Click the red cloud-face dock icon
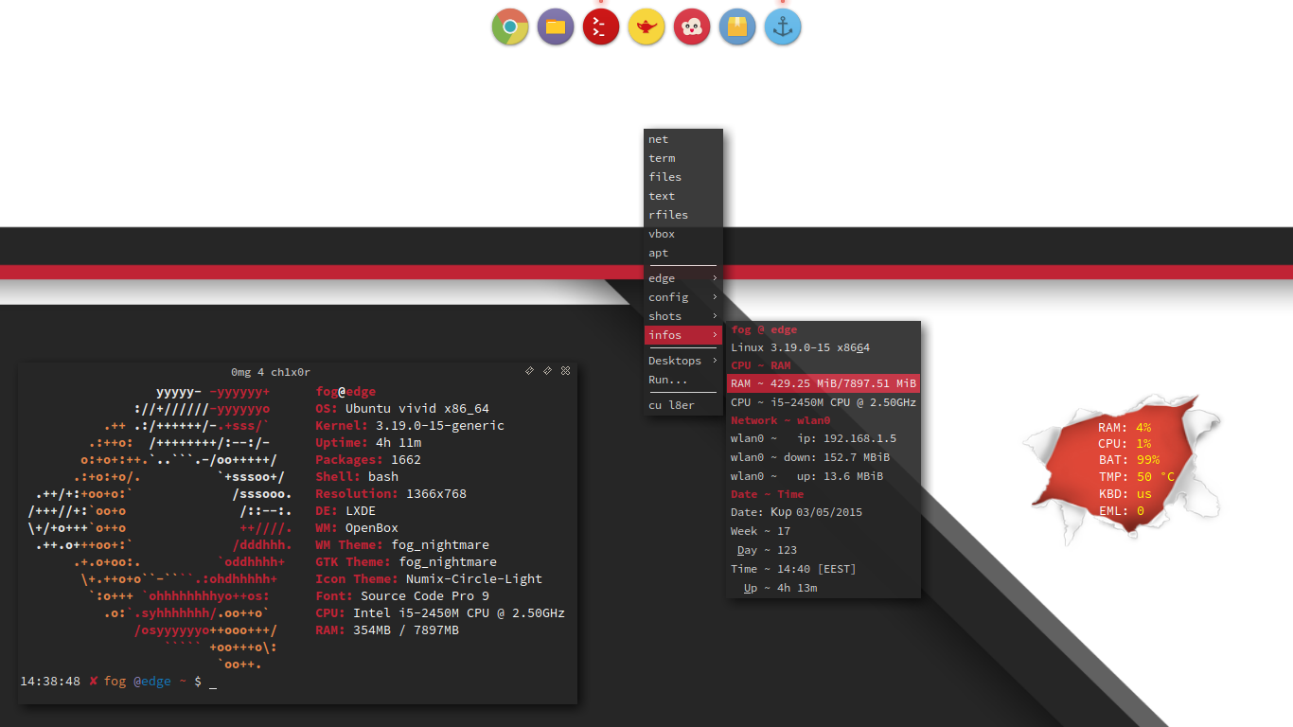This screenshot has width=1293, height=727. click(x=692, y=27)
